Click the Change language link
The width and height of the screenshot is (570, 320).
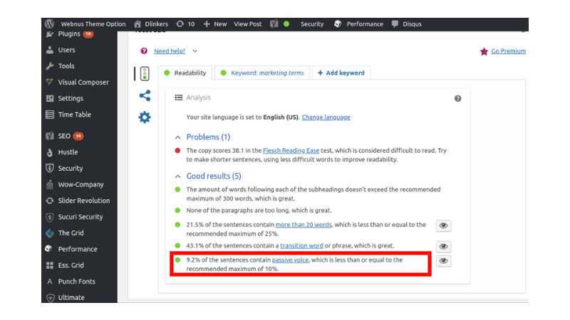pyautogui.click(x=326, y=117)
